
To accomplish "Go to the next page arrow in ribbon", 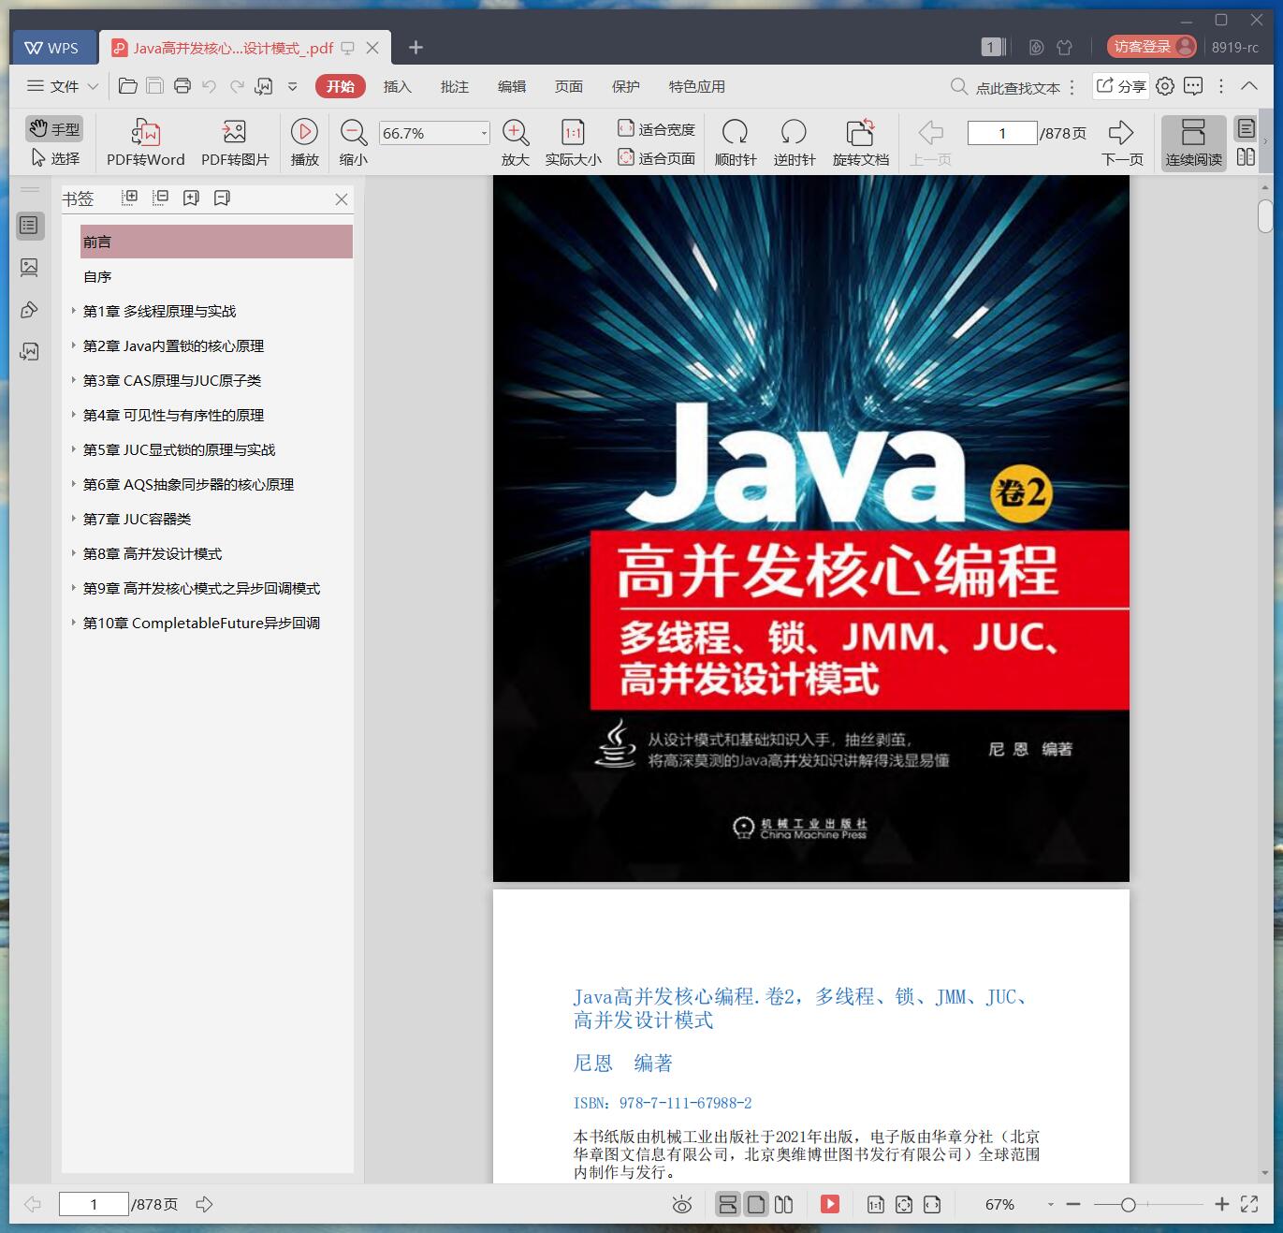I will (1121, 142).
